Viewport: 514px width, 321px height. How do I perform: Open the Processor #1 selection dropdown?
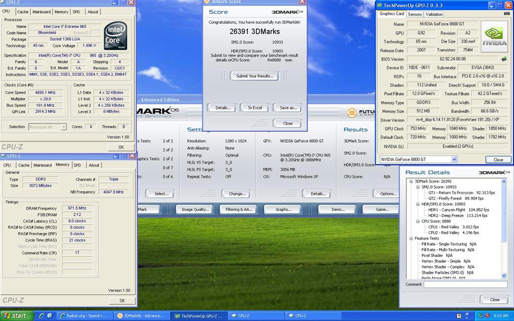click(x=64, y=127)
